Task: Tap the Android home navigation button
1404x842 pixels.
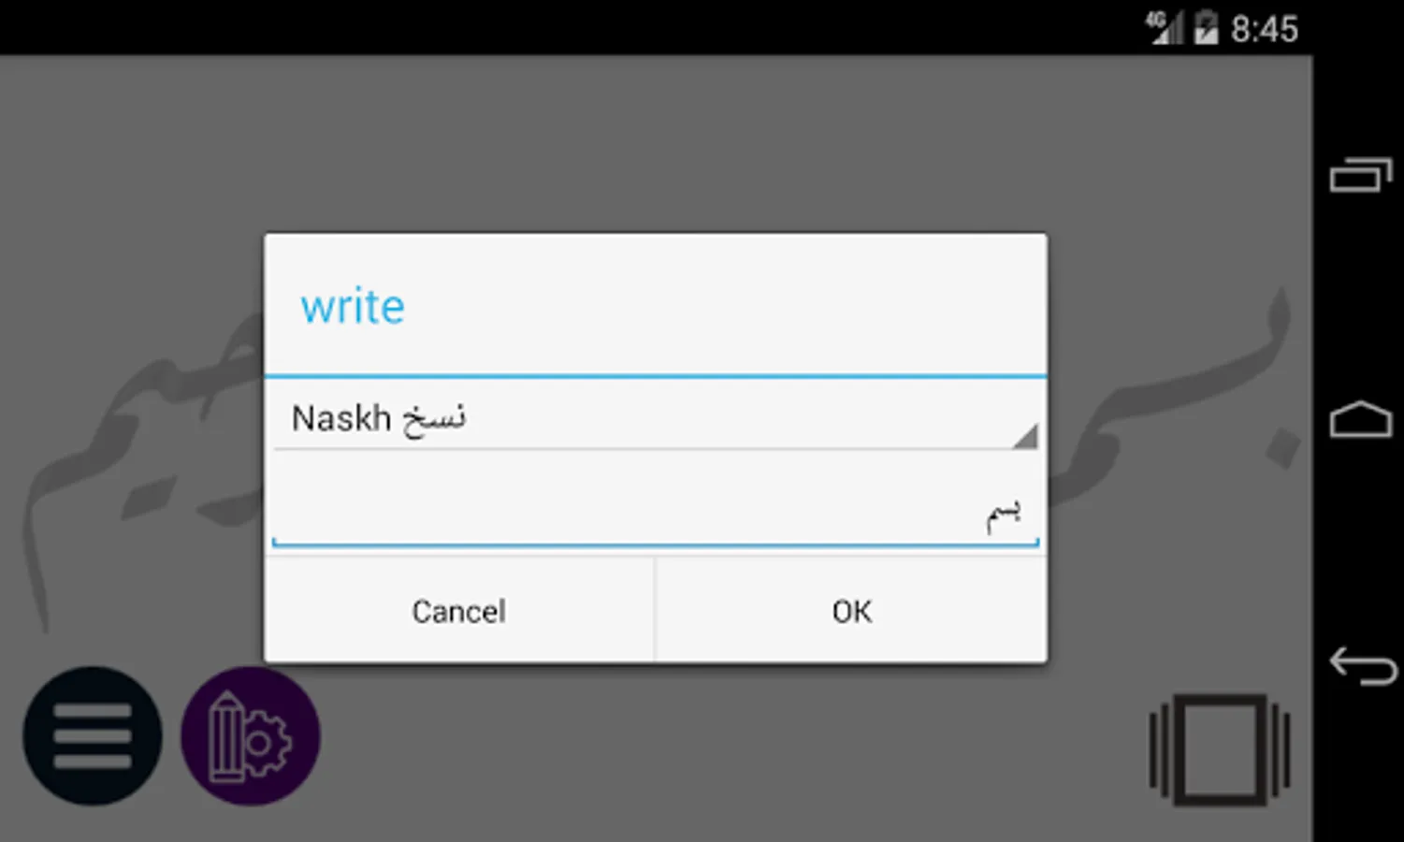Action: tap(1360, 420)
